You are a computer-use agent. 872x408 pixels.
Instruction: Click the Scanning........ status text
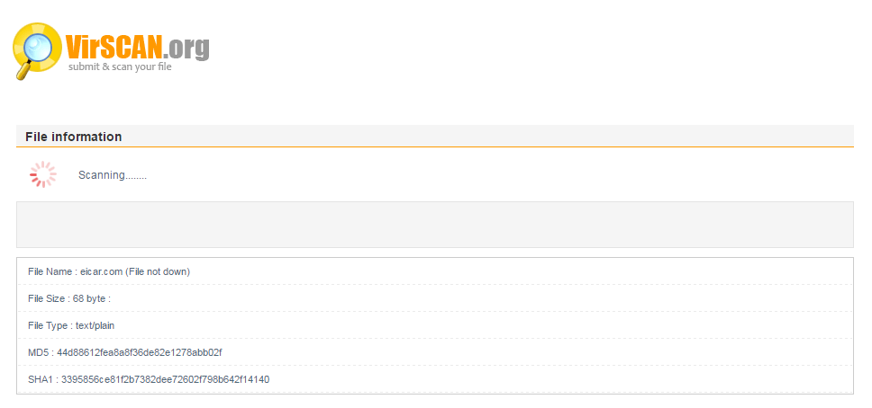(x=113, y=175)
